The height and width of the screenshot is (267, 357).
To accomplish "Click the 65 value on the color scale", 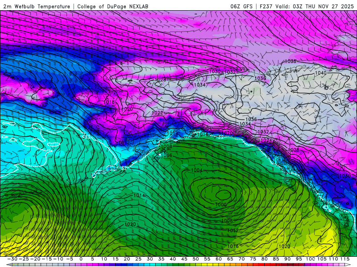I will click(x=230, y=259).
